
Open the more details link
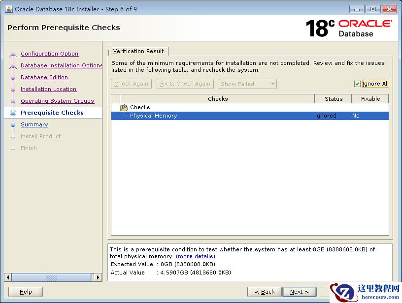coord(196,256)
